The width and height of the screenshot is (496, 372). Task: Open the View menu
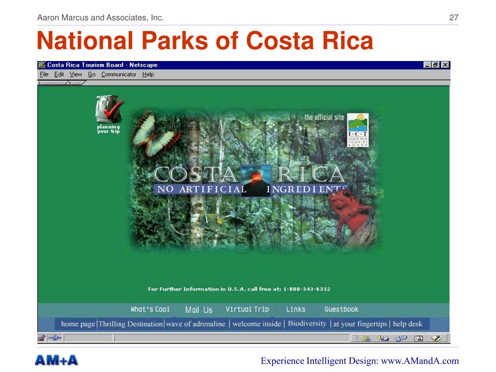pyautogui.click(x=76, y=74)
